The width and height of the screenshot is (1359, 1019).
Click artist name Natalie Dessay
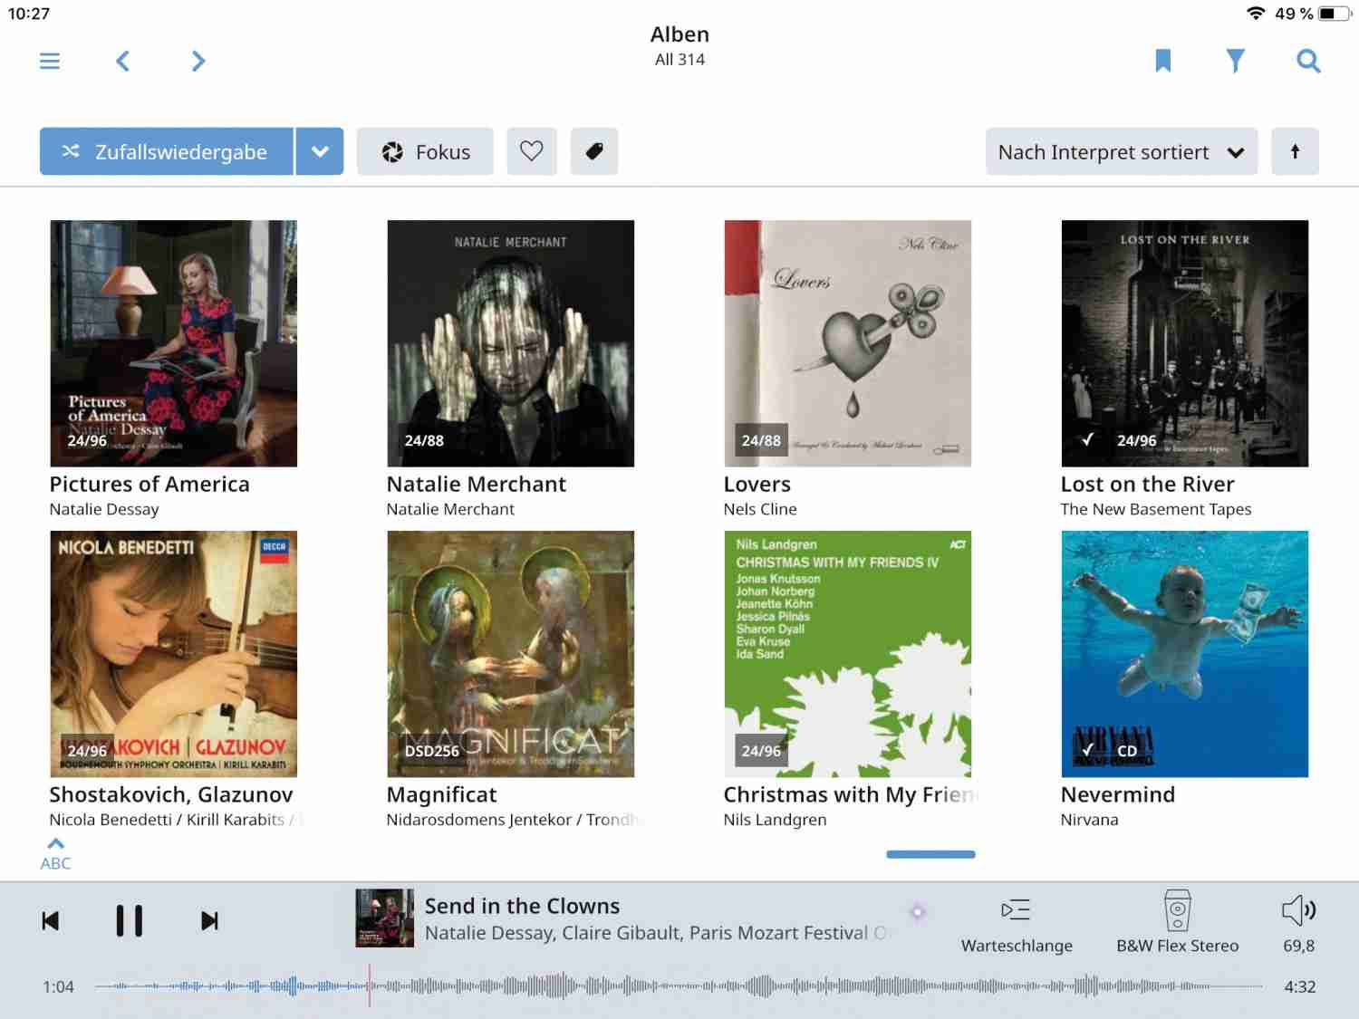click(x=104, y=509)
